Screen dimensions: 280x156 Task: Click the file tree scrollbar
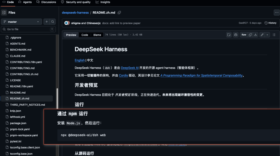(x=57, y=98)
